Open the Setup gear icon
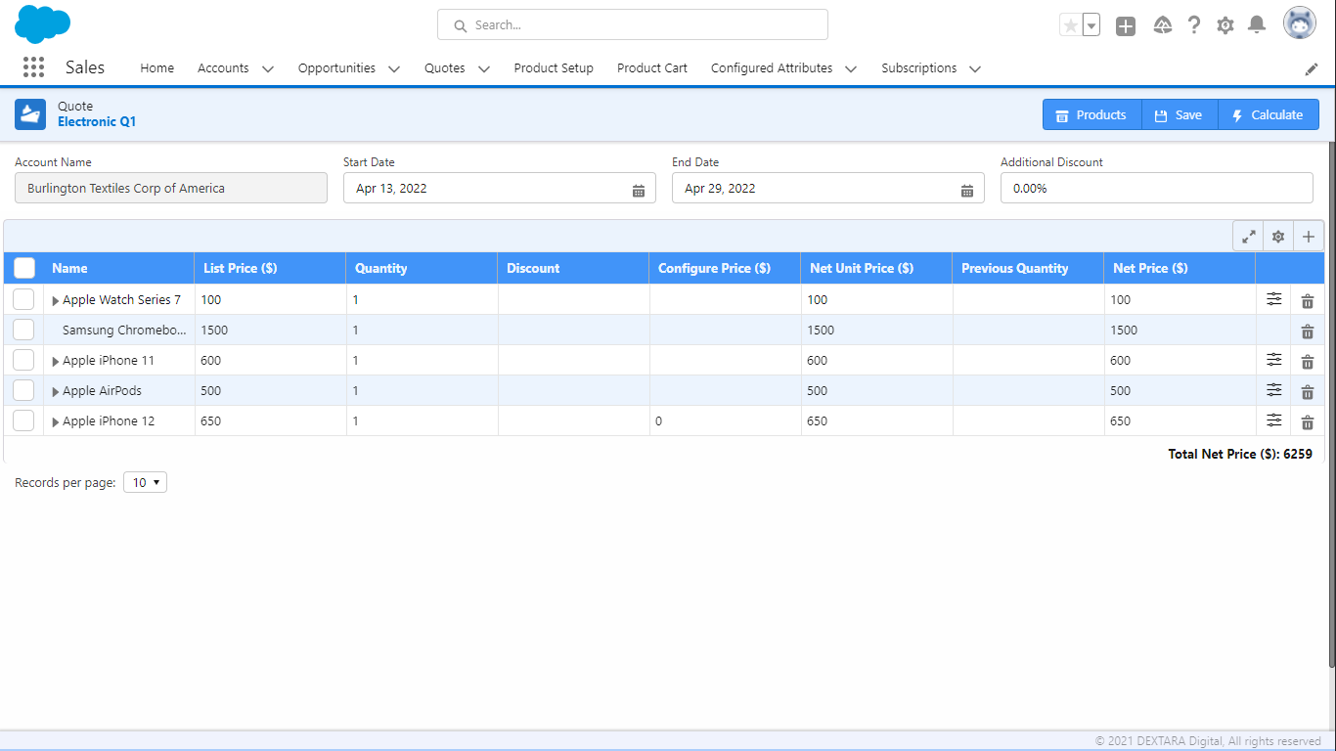Screen dimensions: 1336x751 point(1225,25)
